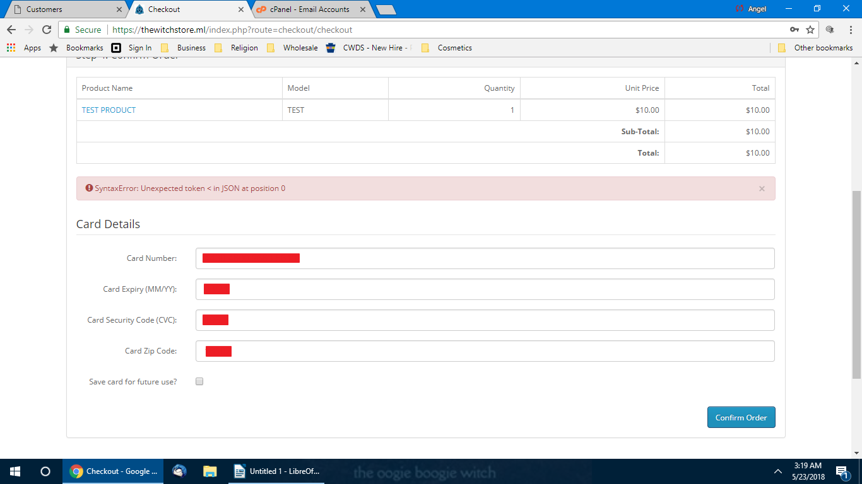This screenshot has width=862, height=484.
Task: Open the Action Center notifications icon
Action: click(x=842, y=471)
